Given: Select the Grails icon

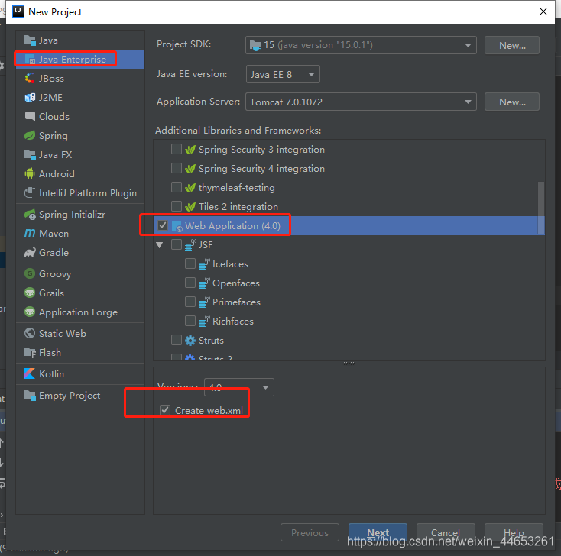Looking at the screenshot, I should [30, 293].
